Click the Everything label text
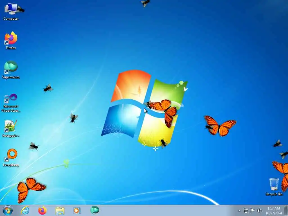The image size is (288, 216). (11, 165)
